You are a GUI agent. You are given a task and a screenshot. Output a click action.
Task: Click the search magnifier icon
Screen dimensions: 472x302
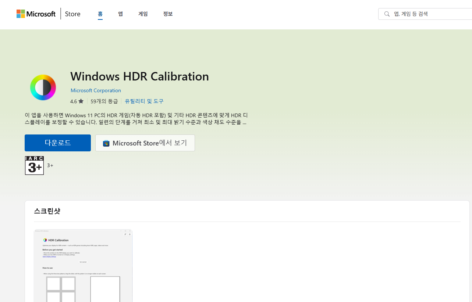coord(387,14)
